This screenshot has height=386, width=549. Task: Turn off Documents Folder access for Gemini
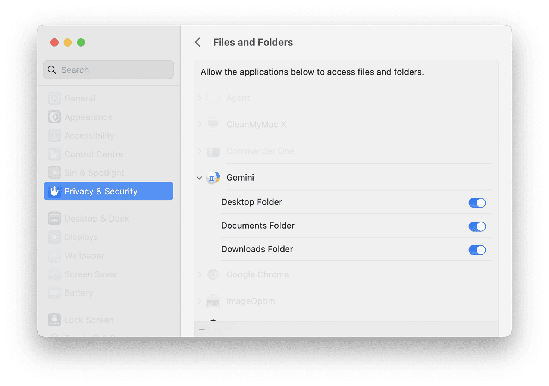tap(477, 226)
